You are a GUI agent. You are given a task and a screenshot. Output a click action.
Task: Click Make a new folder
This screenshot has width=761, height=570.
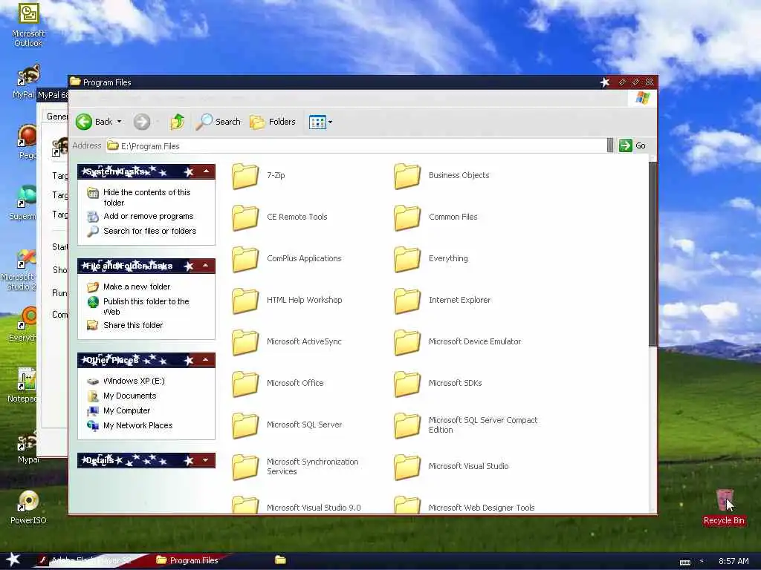pyautogui.click(x=137, y=286)
